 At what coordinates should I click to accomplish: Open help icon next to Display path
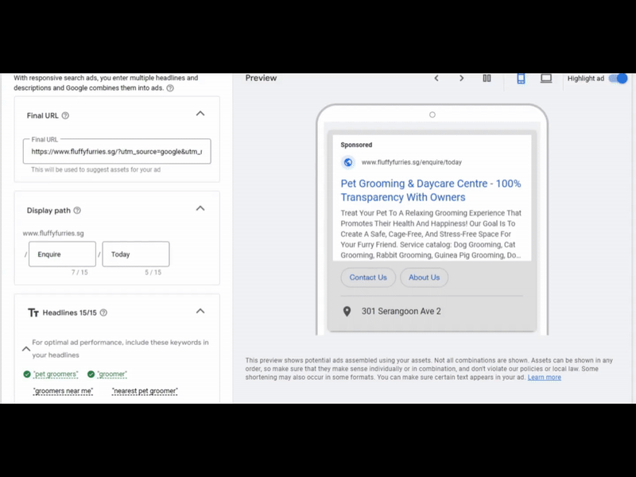click(77, 211)
